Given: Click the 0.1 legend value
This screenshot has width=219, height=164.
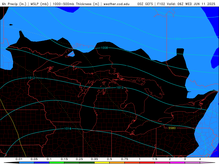Looking at the screenshot, I should 49,159.
